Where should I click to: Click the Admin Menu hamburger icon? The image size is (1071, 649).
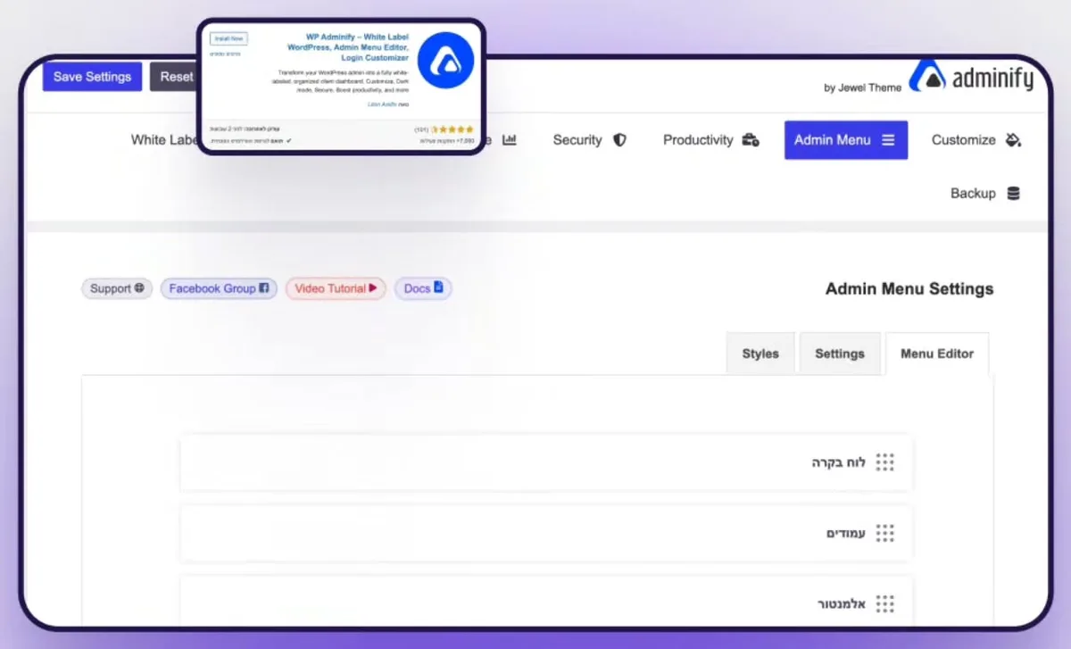[888, 140]
